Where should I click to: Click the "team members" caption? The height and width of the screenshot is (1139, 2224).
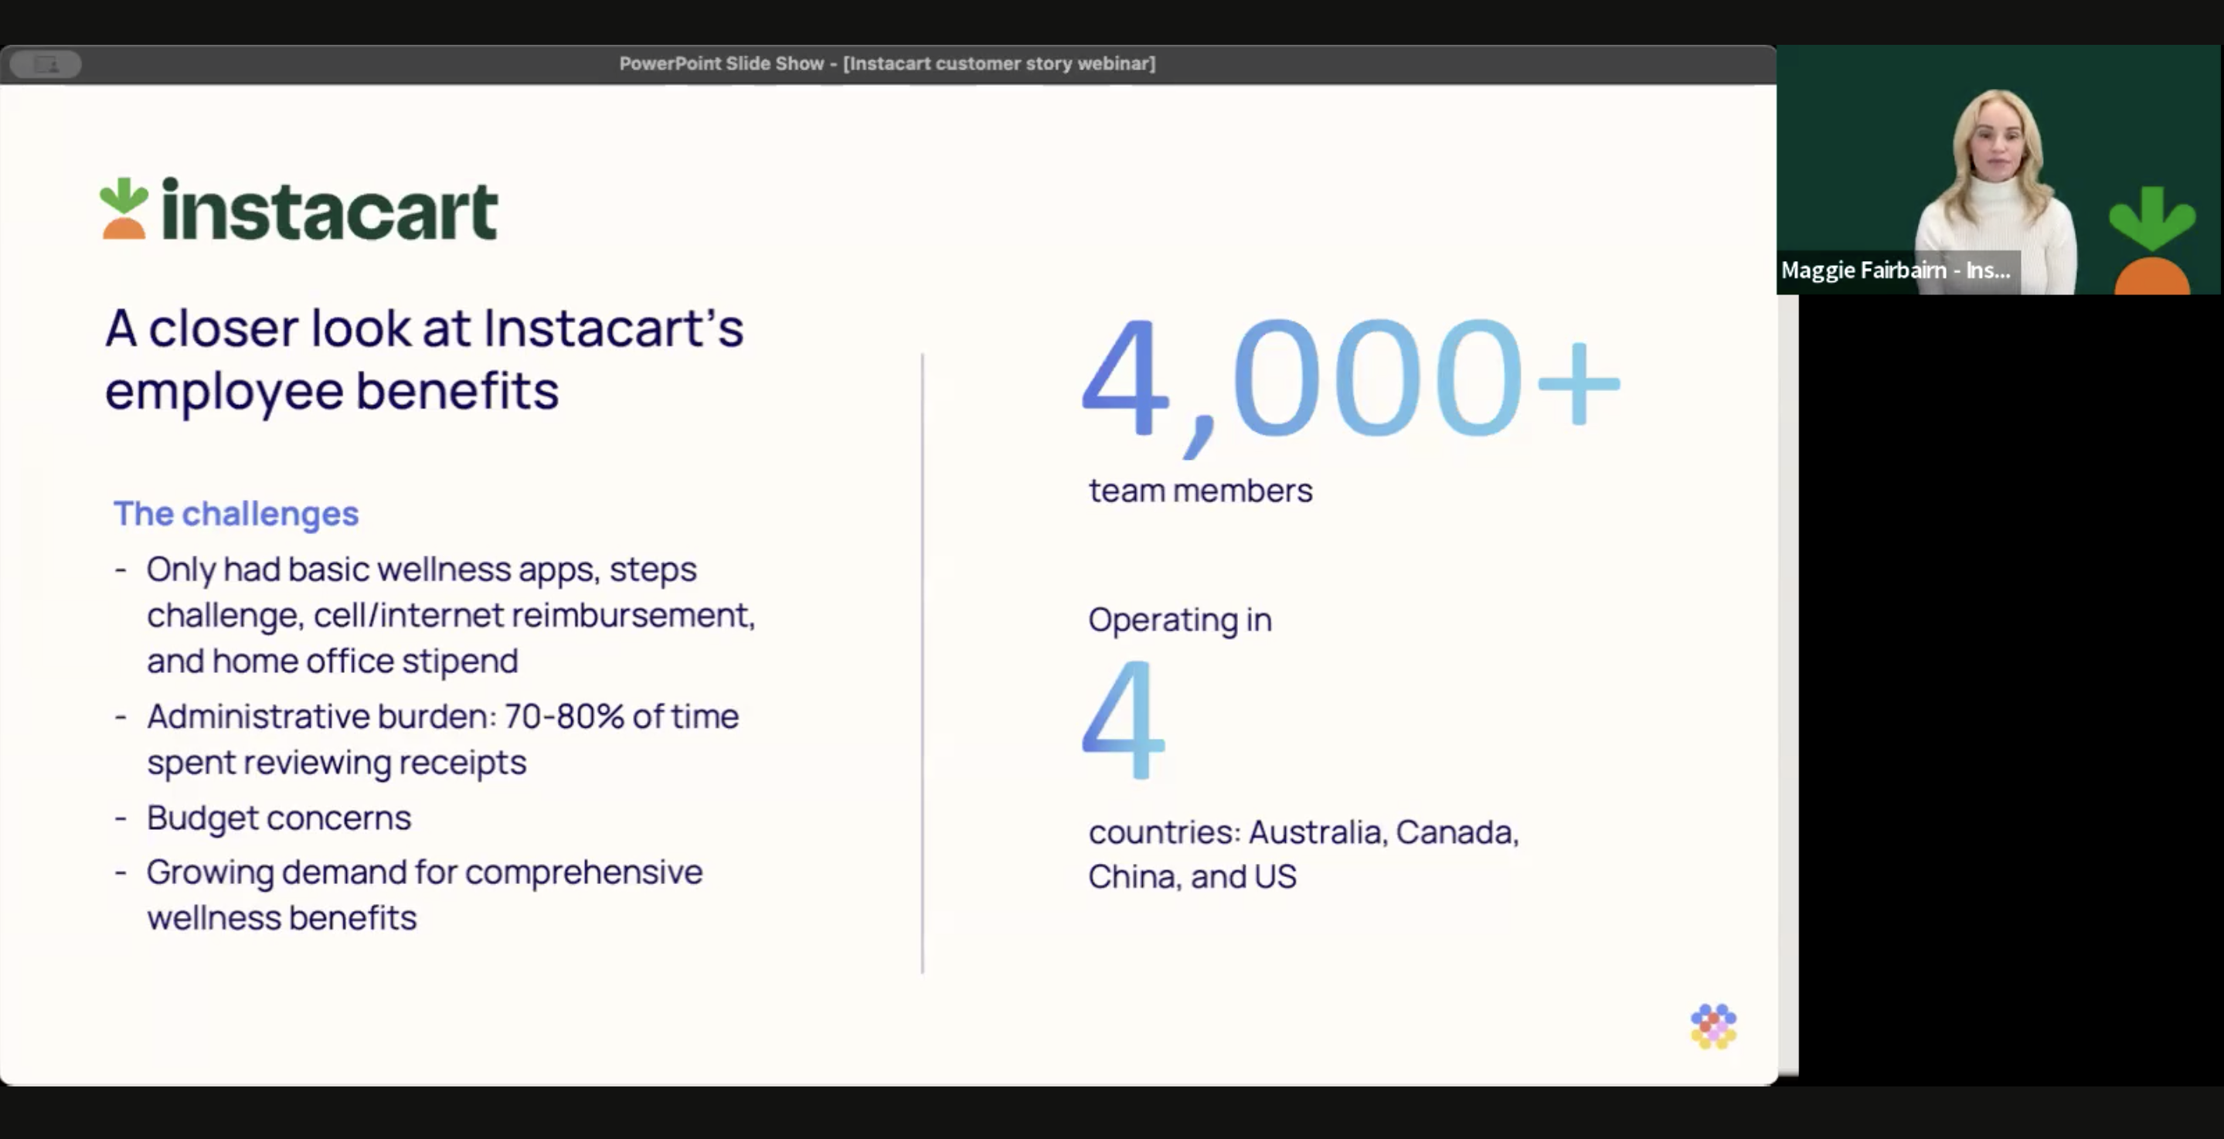point(1200,491)
